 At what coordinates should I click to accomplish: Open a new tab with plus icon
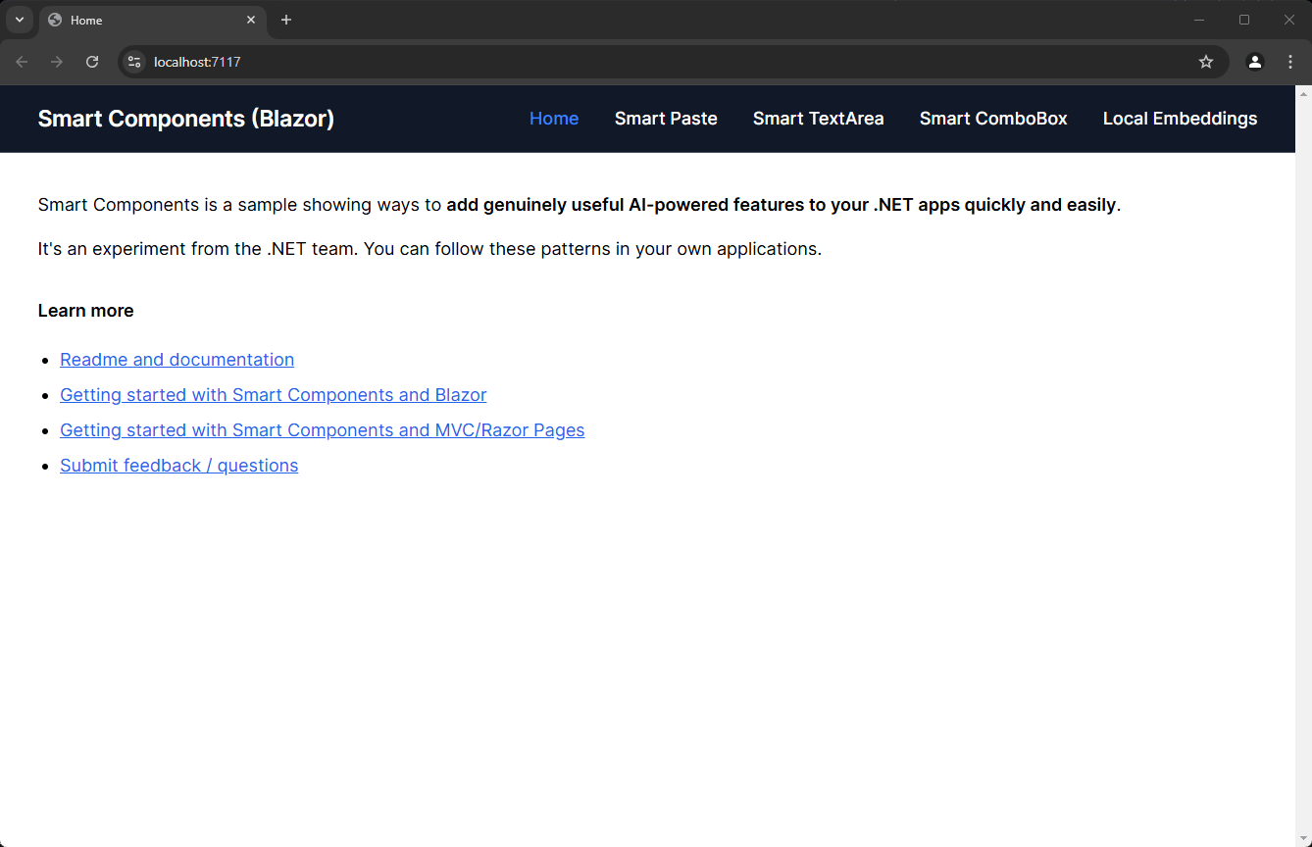tap(286, 20)
